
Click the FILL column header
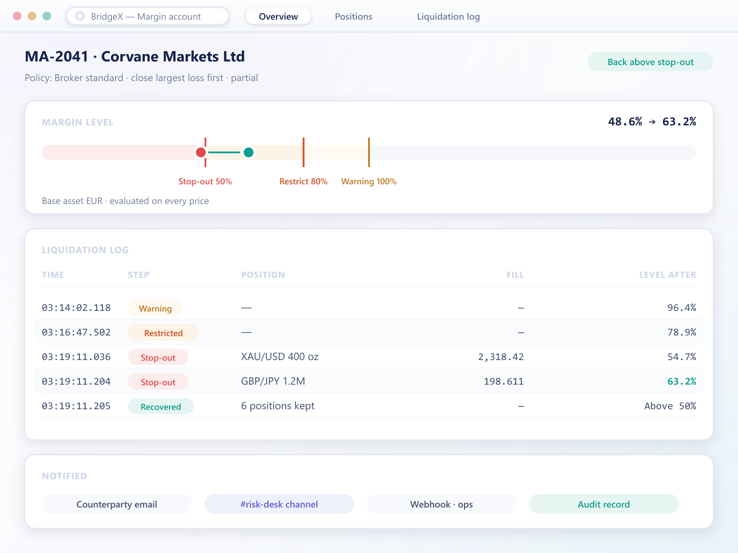(515, 275)
